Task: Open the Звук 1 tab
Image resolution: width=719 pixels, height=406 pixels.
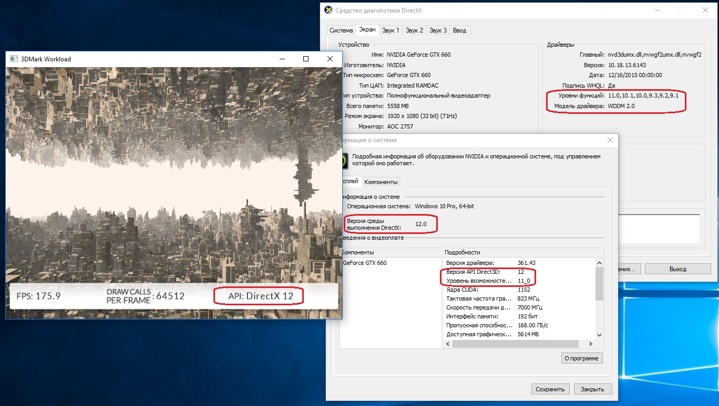Action: point(391,30)
